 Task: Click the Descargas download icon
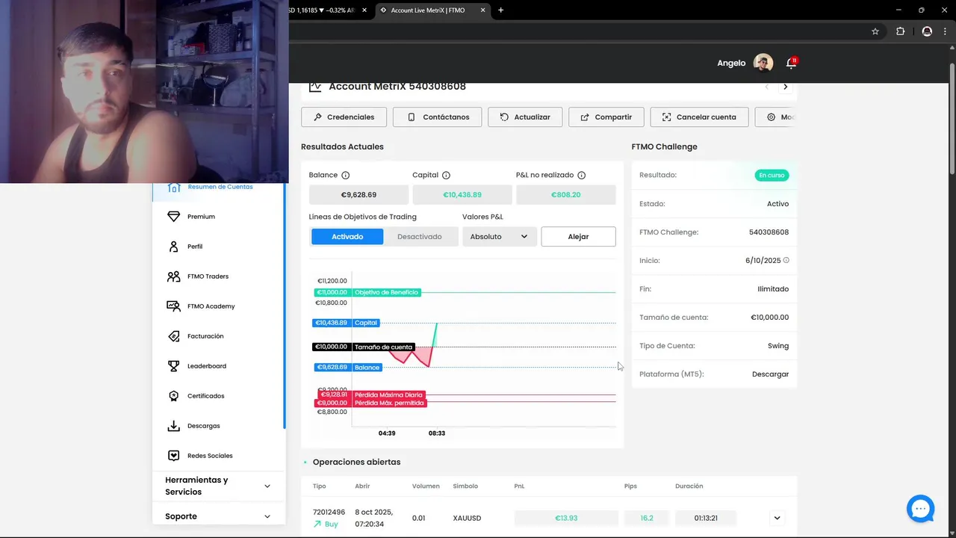coord(173,426)
